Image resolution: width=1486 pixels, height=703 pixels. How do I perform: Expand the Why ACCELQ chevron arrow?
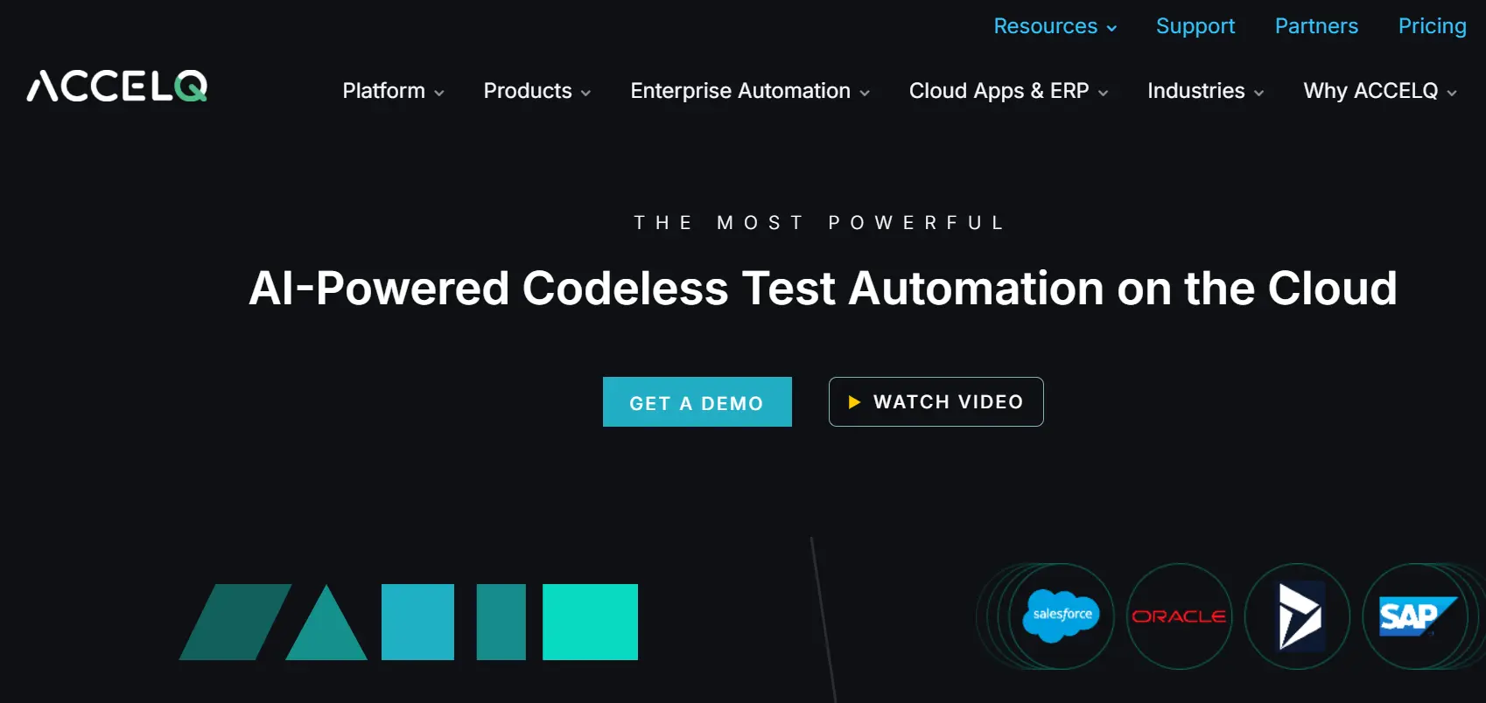tap(1452, 93)
